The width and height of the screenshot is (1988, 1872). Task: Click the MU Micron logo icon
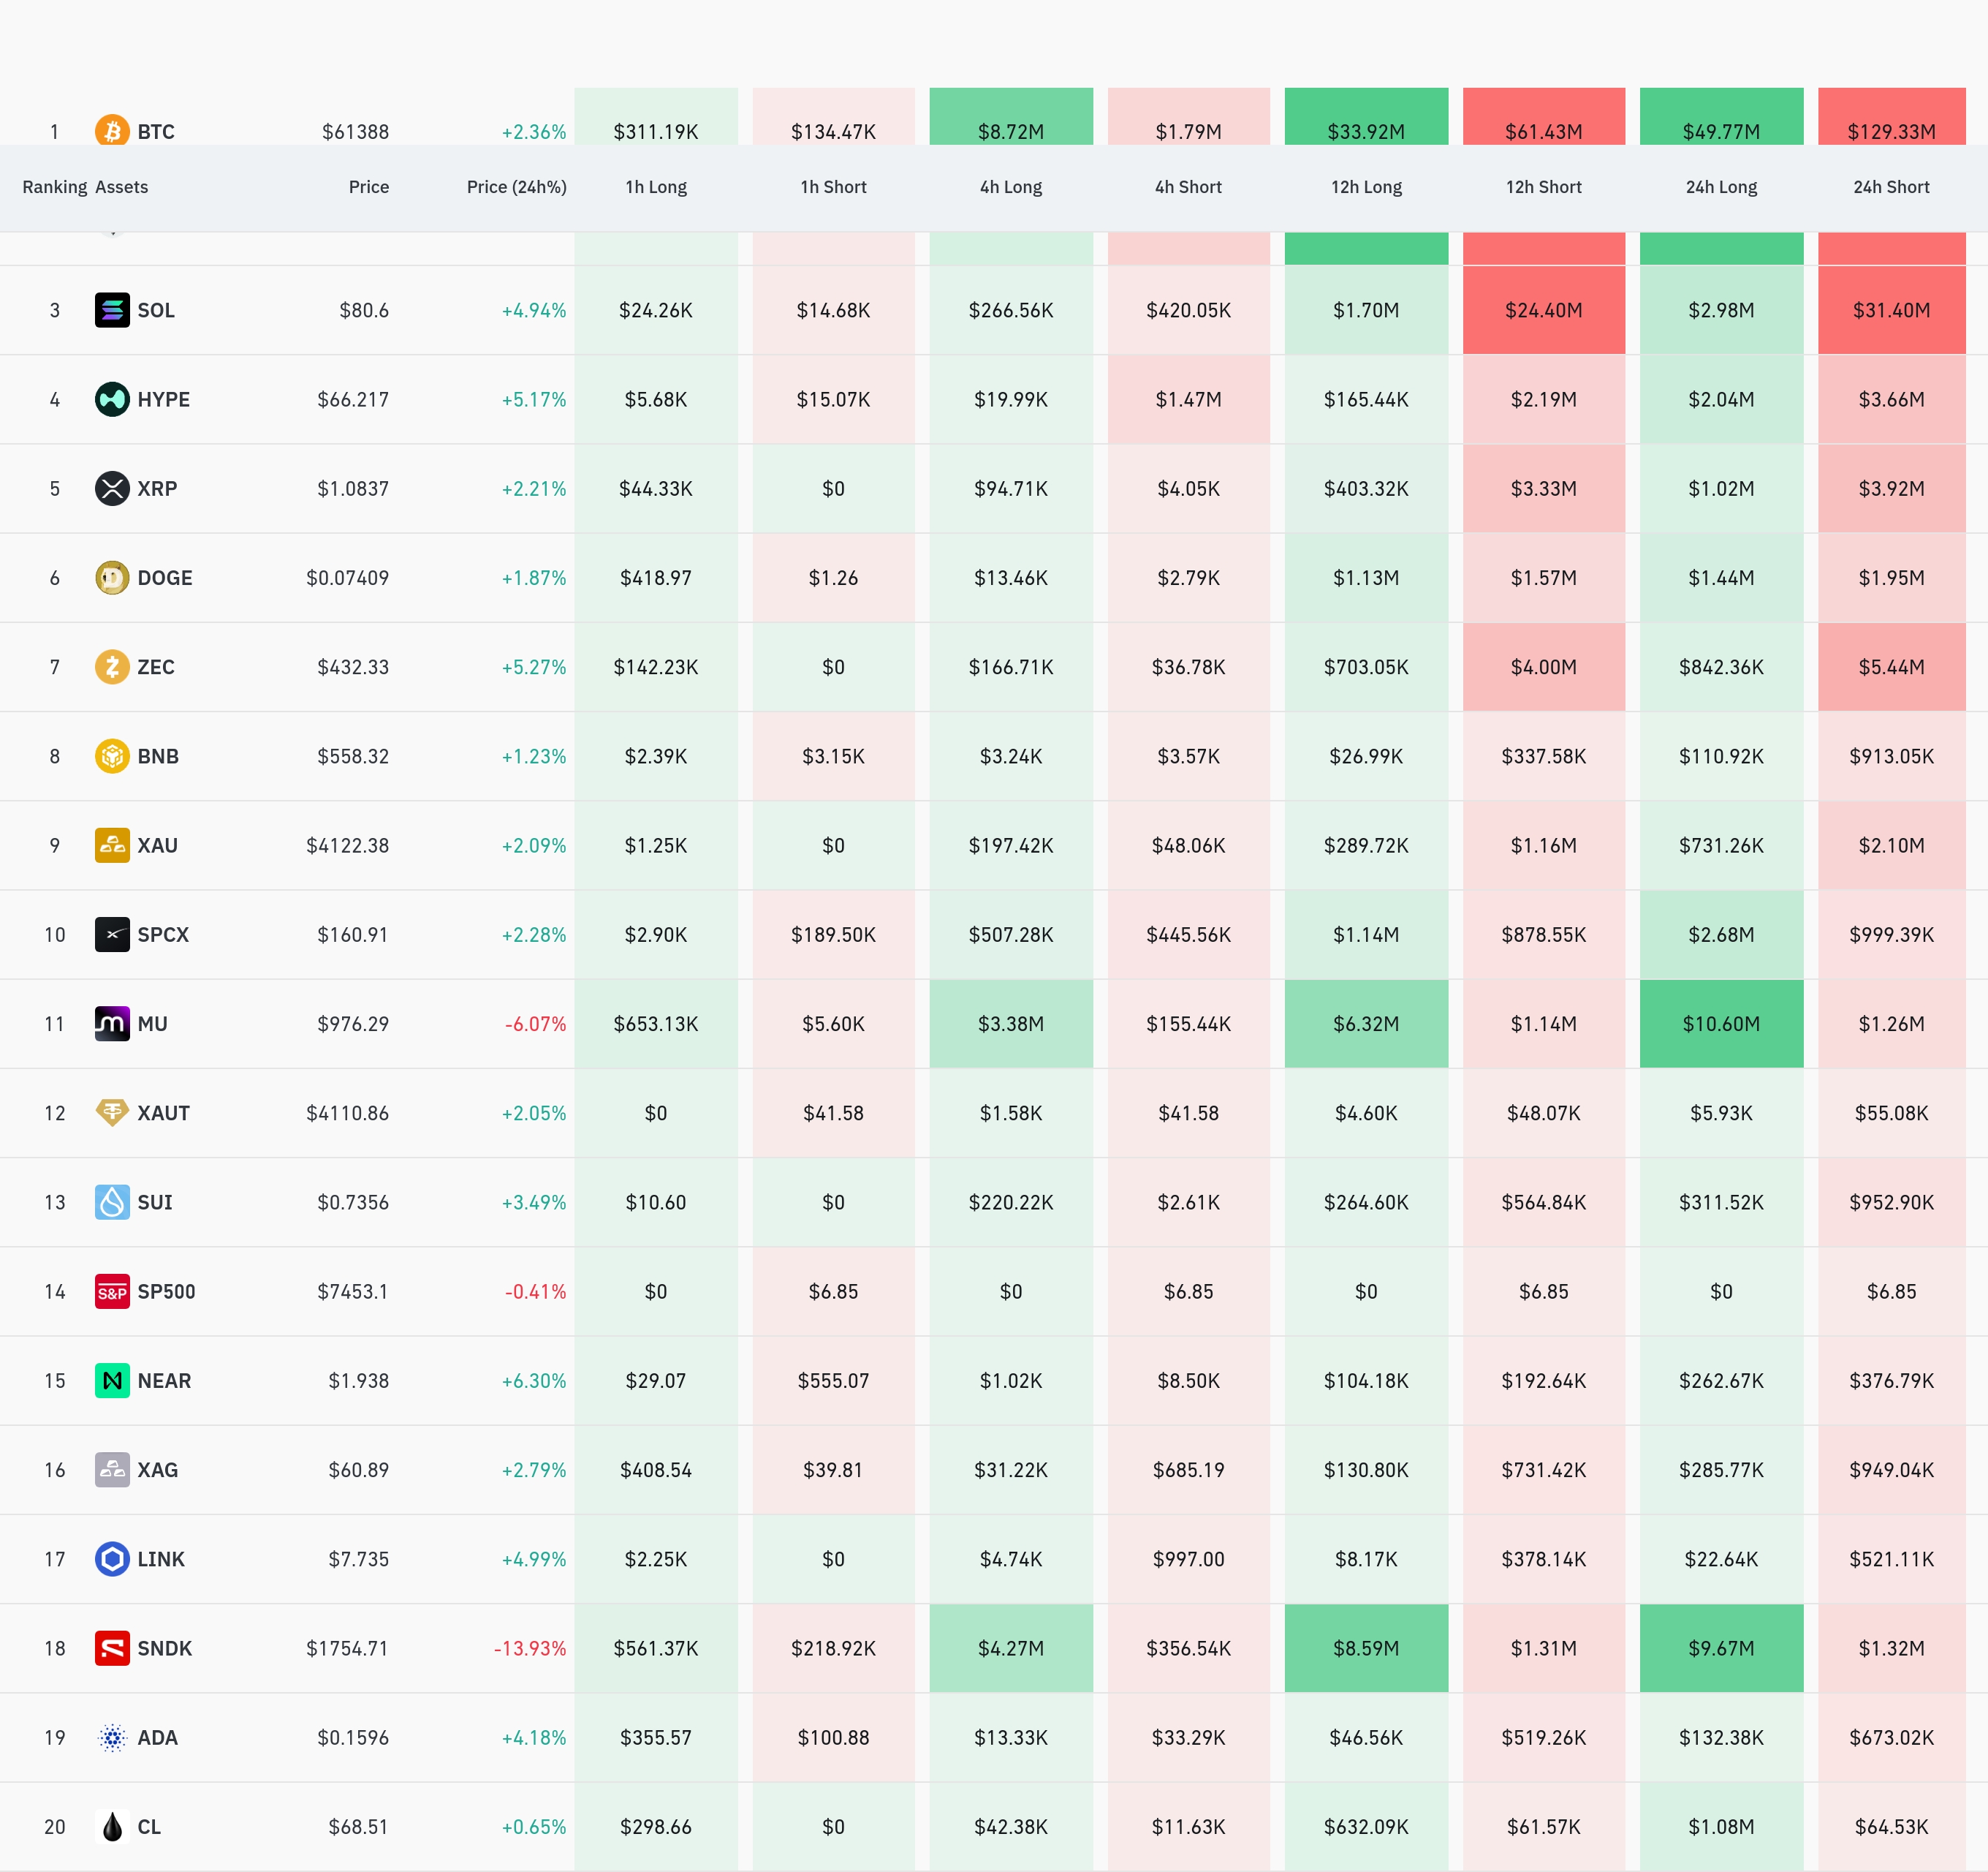[x=112, y=1024]
